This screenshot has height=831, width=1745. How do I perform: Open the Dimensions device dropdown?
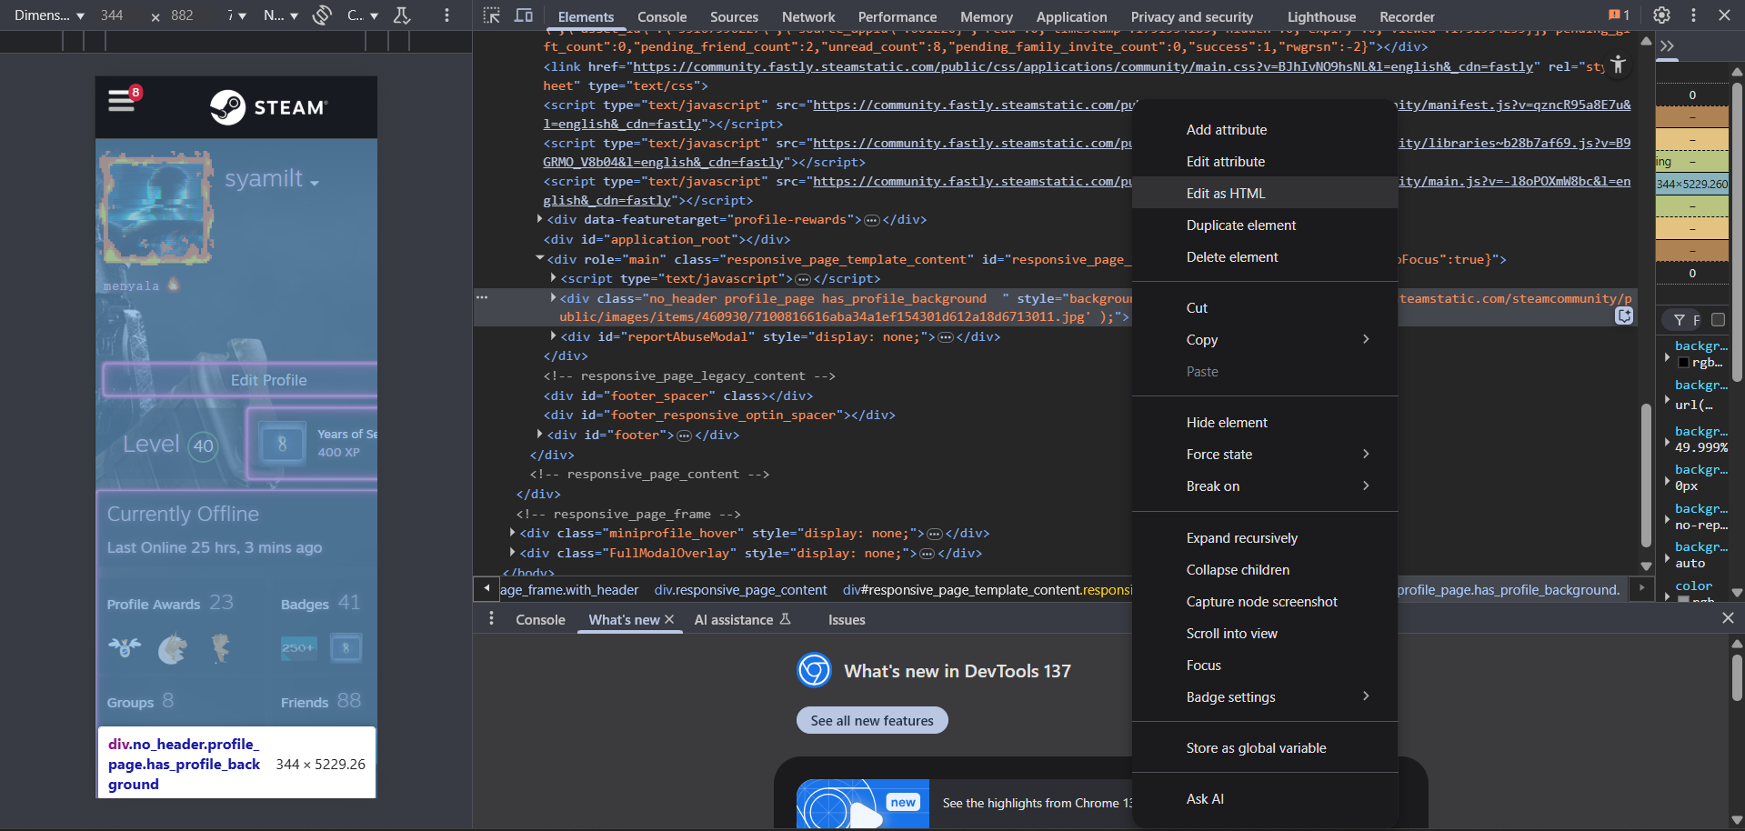coord(49,15)
